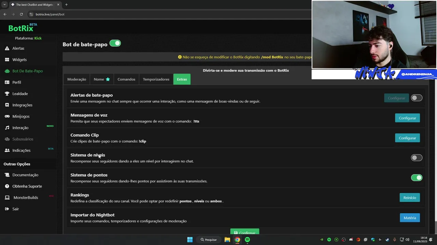Open Indicações users icon

pos(7,150)
